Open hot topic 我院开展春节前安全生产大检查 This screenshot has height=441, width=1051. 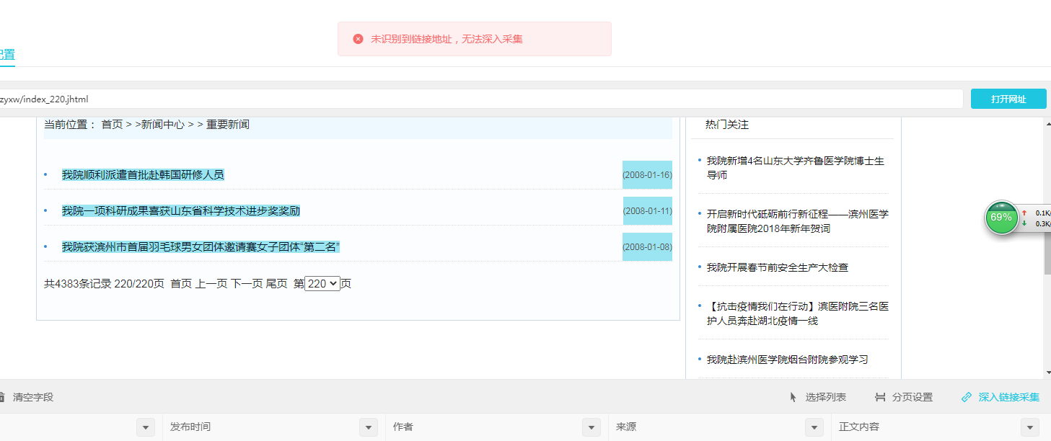(777, 267)
